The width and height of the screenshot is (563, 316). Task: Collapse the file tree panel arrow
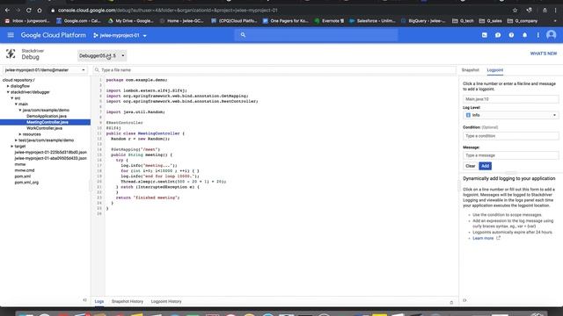pyautogui.click(x=84, y=300)
